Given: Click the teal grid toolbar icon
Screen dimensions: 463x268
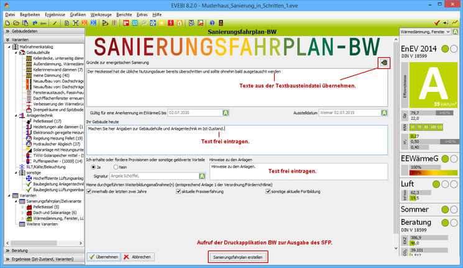Looking at the screenshot, I should [135, 23].
